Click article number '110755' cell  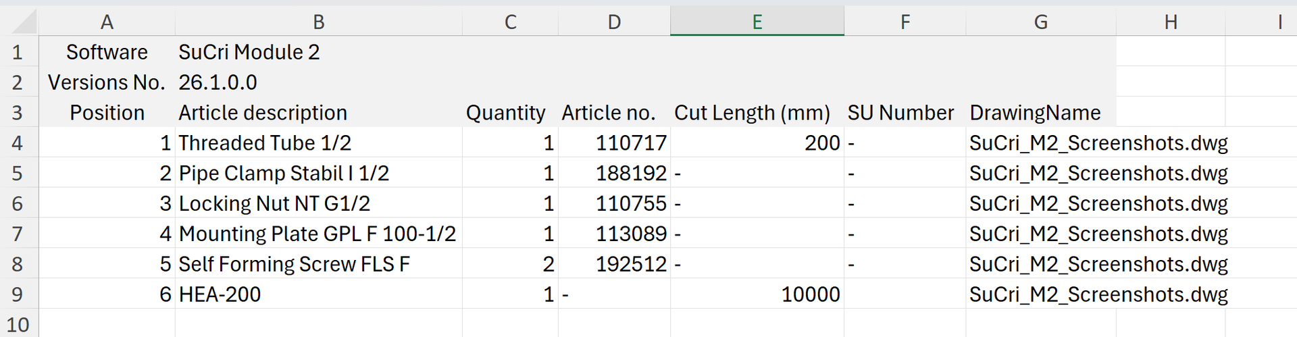pos(614,203)
